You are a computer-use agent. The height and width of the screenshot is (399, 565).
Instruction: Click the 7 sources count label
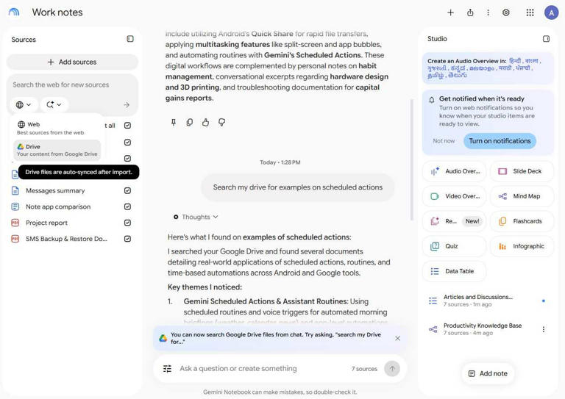click(x=364, y=369)
